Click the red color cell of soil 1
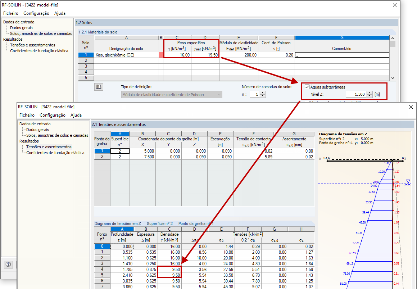 click(161, 55)
